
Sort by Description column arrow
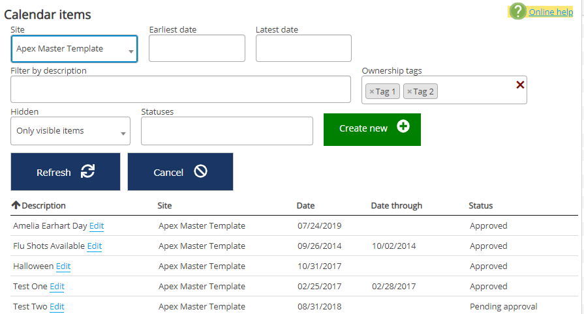tap(16, 205)
